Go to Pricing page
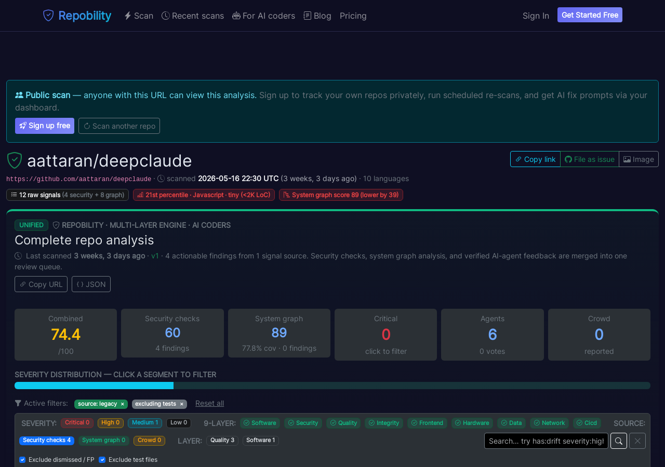Screen dimensions: 665x467 pos(353,16)
